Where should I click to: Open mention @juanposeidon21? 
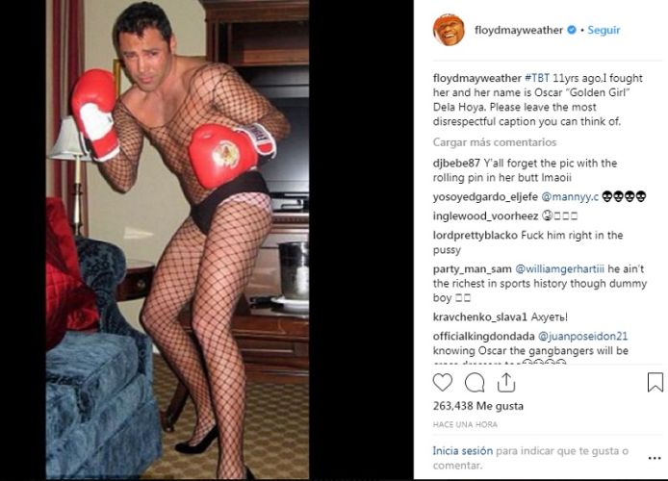[582, 337]
